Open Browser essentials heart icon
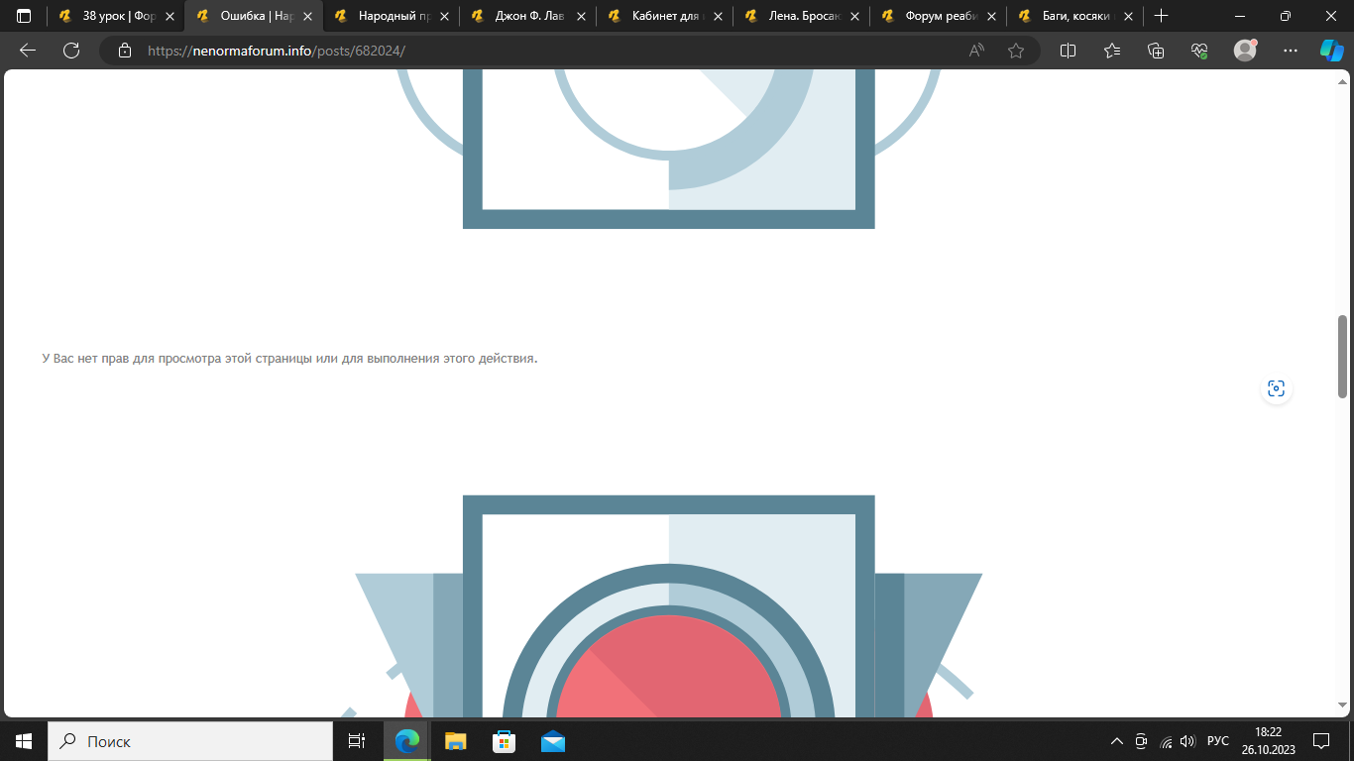1354x761 pixels. [1198, 51]
